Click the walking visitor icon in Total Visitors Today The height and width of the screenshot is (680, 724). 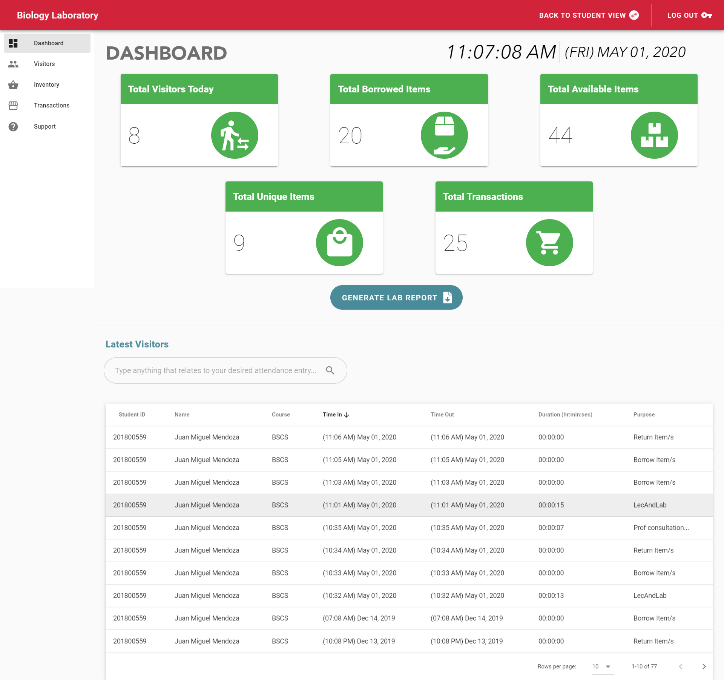click(x=235, y=135)
